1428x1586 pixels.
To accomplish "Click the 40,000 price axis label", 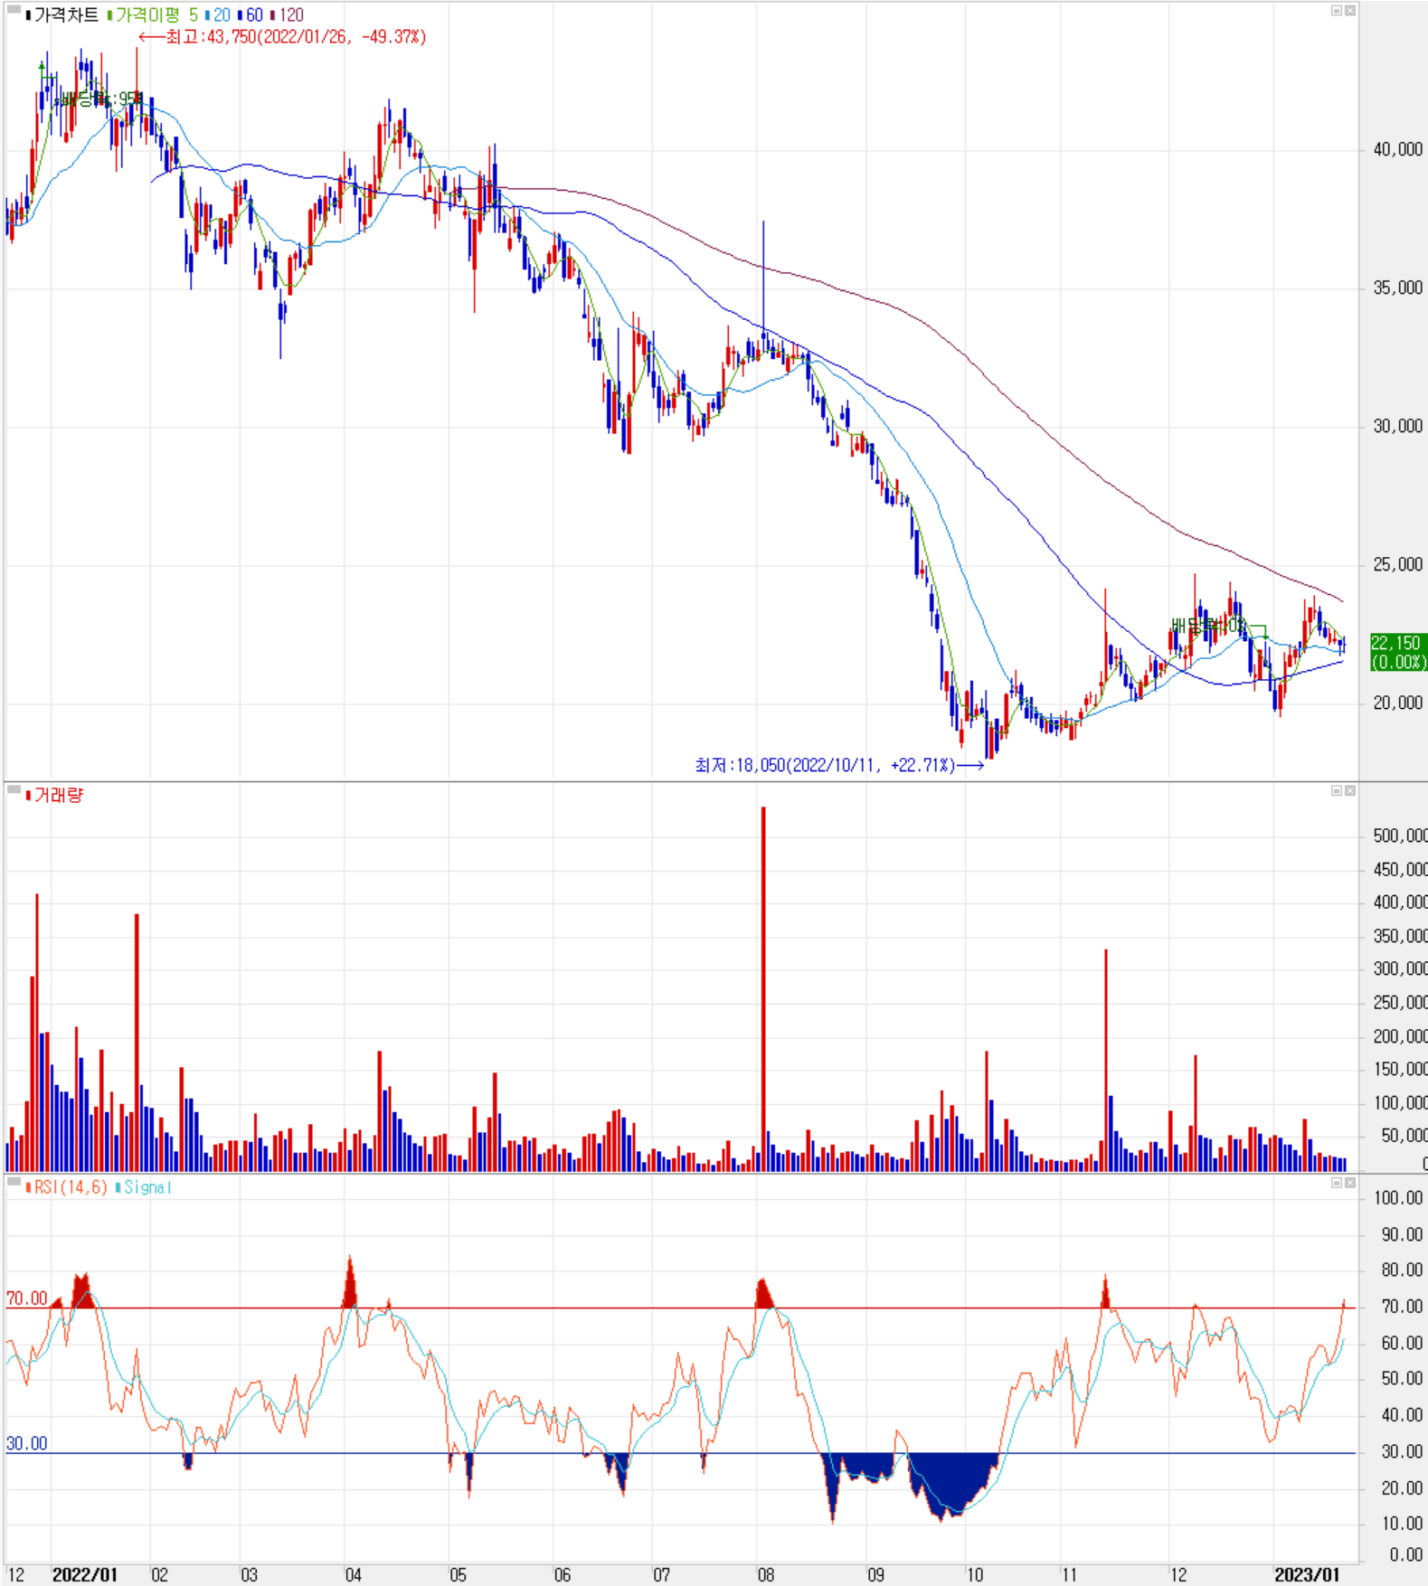I will pos(1397,149).
